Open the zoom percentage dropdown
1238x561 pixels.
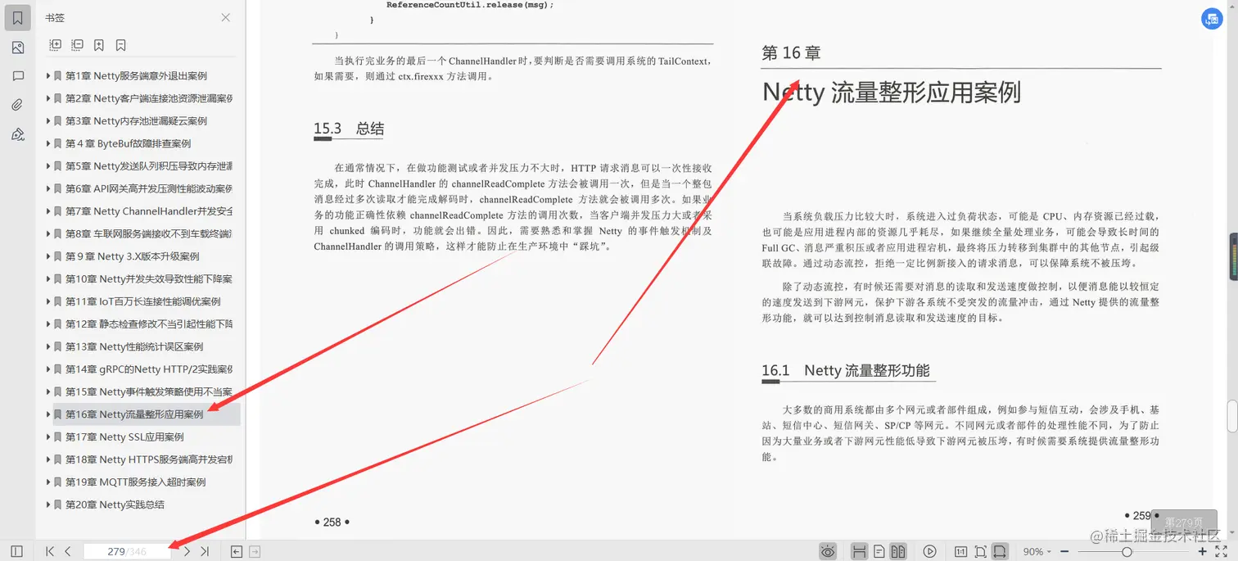tap(1035, 550)
